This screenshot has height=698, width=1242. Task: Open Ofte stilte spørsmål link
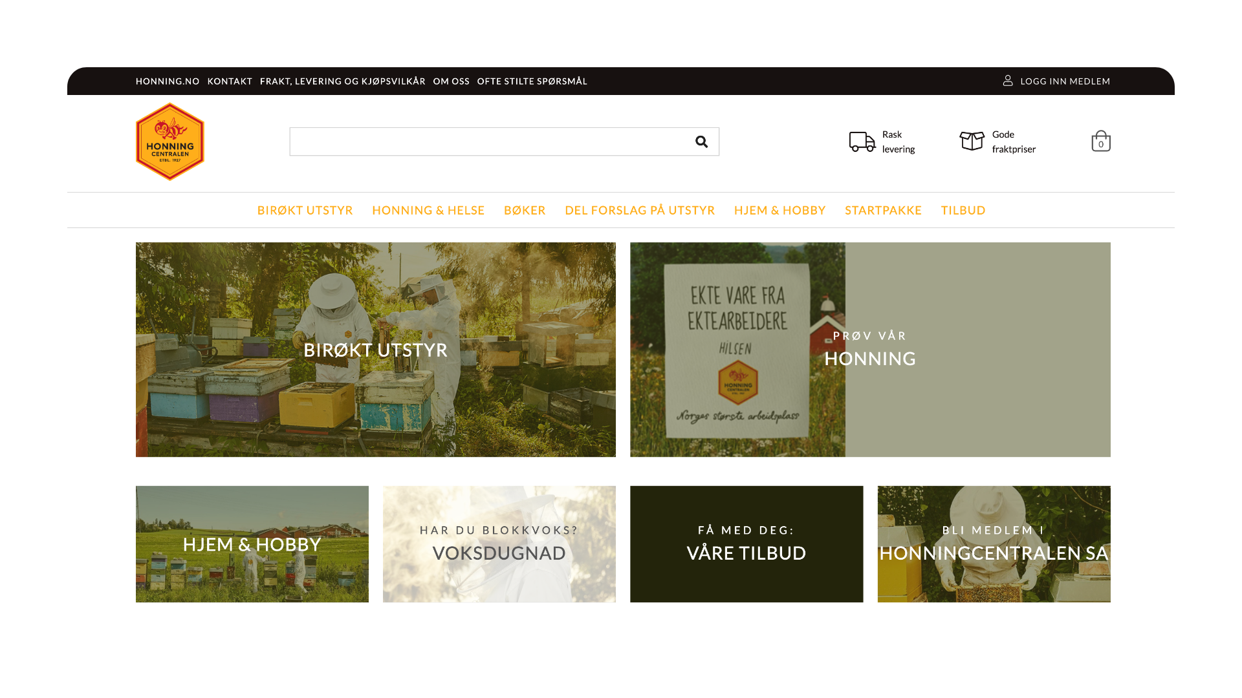click(x=532, y=81)
